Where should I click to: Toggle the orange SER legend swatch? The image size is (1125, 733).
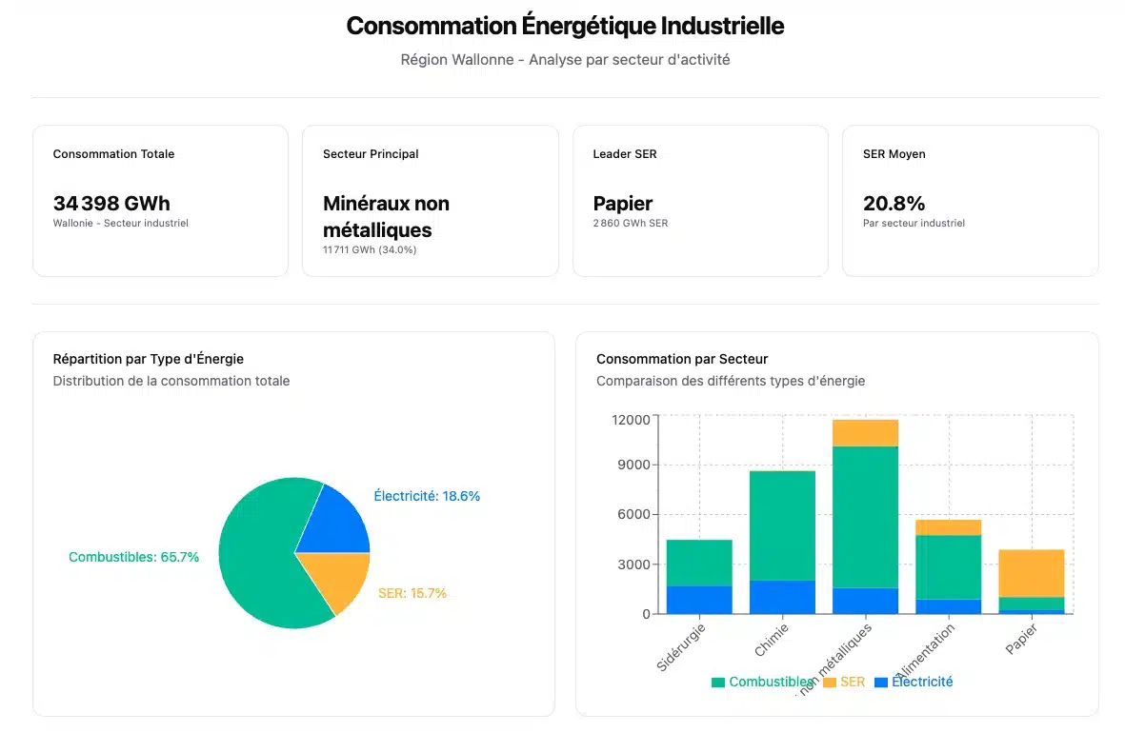pyautogui.click(x=829, y=683)
